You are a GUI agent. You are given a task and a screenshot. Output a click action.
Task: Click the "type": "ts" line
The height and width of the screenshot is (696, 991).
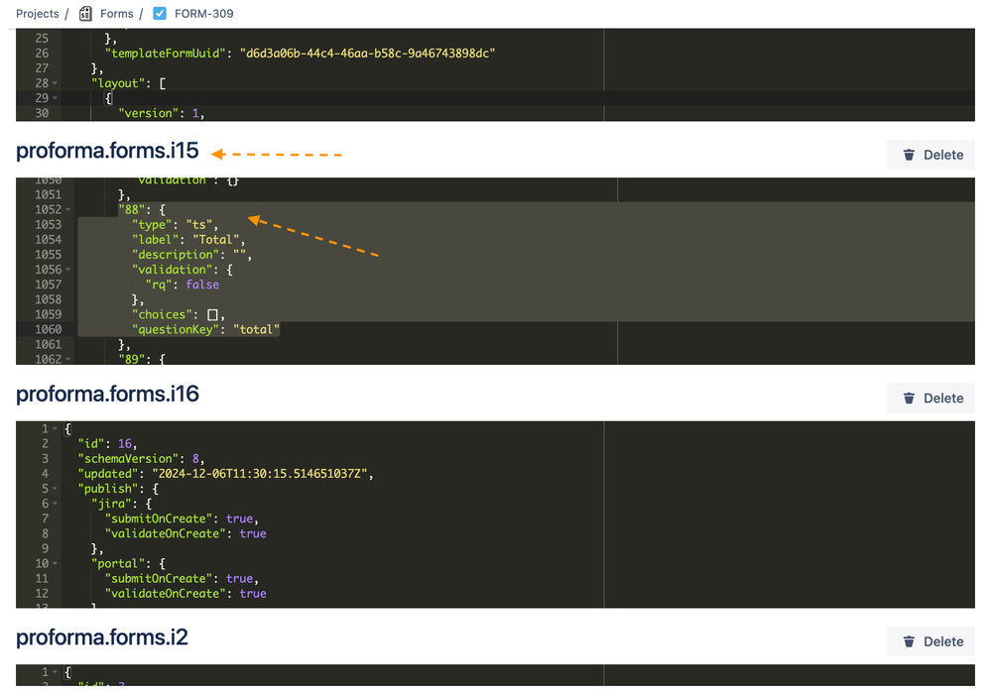tap(175, 225)
